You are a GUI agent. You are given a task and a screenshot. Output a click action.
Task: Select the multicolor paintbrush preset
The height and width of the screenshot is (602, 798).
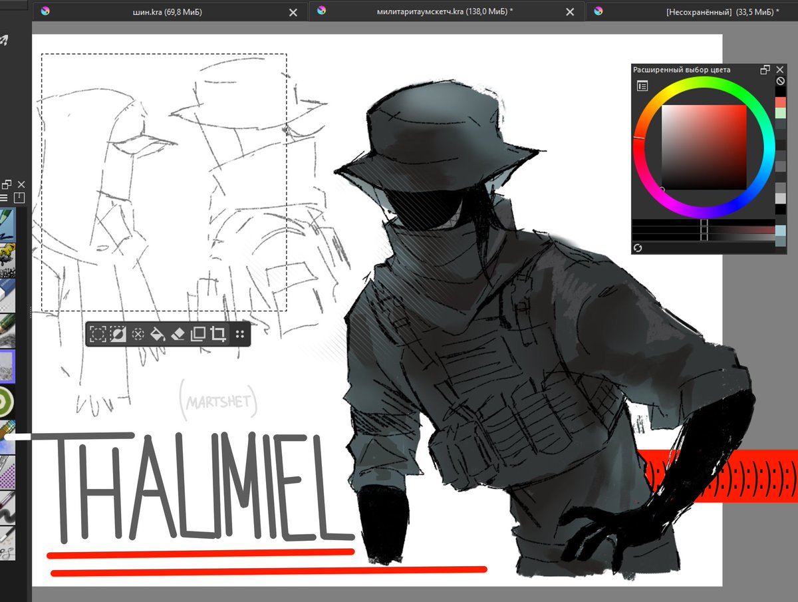[x=7, y=436]
